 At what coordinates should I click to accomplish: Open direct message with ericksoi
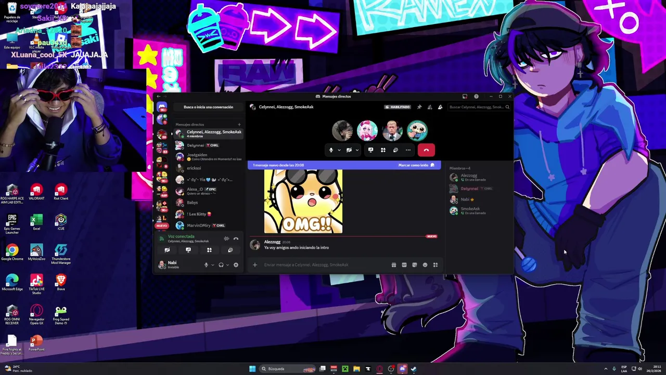(208, 168)
